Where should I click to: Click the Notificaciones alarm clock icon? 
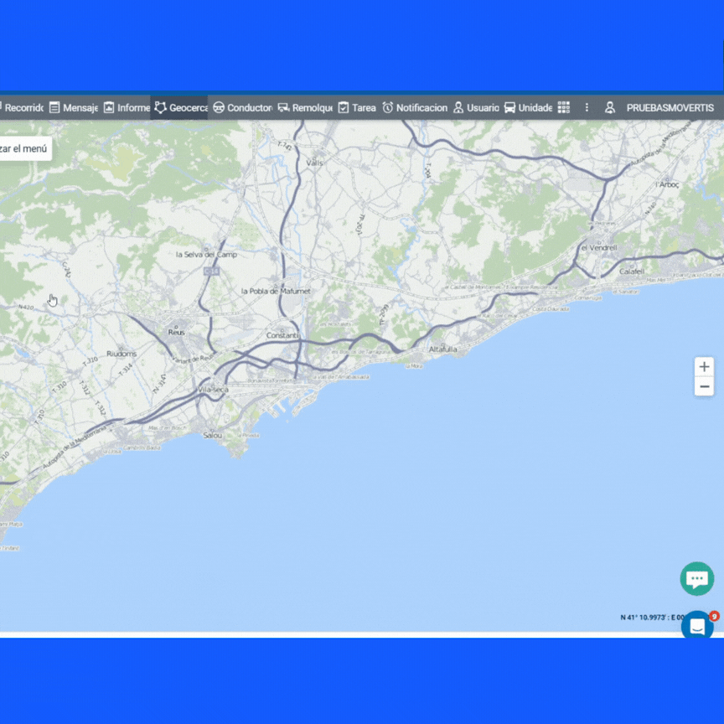[x=387, y=107]
